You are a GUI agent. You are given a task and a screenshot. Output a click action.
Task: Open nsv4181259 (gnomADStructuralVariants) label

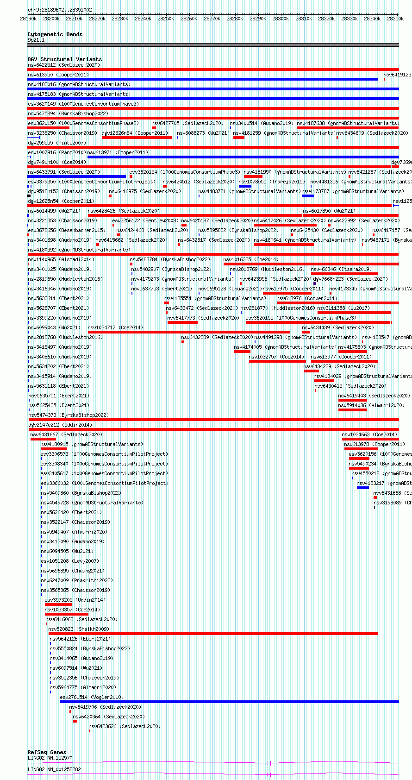(x=284, y=133)
